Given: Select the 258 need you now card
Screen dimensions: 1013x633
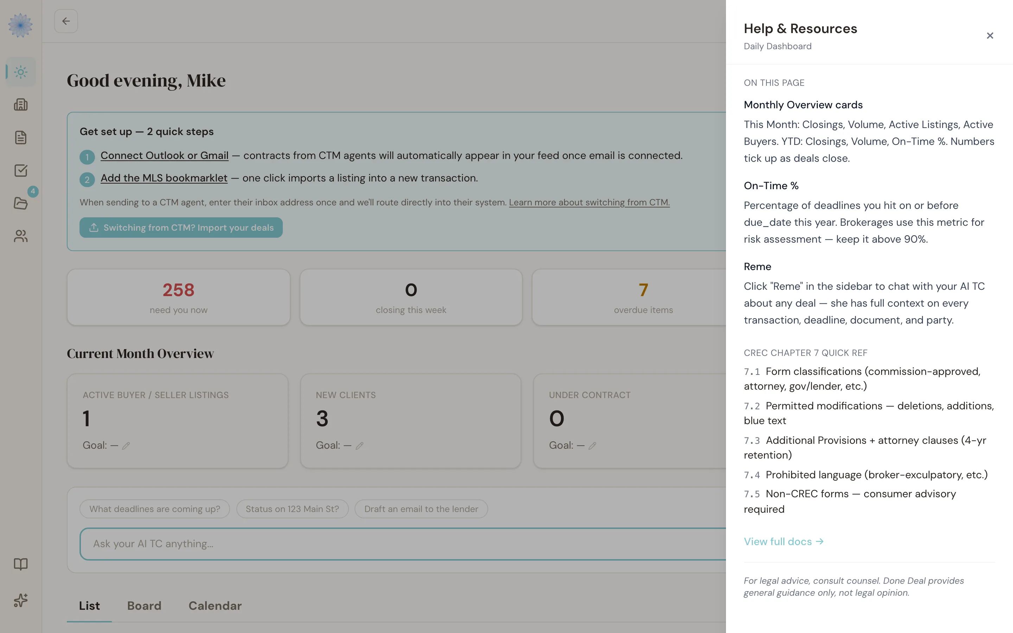Looking at the screenshot, I should point(178,297).
